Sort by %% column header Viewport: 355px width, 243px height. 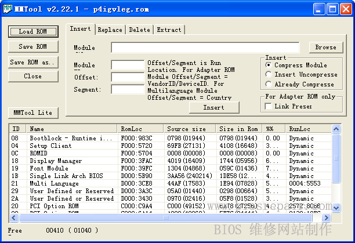(x=274, y=129)
